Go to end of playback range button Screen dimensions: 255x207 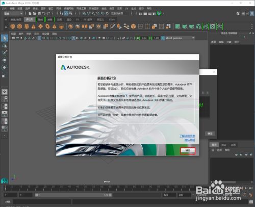[x=250, y=188]
